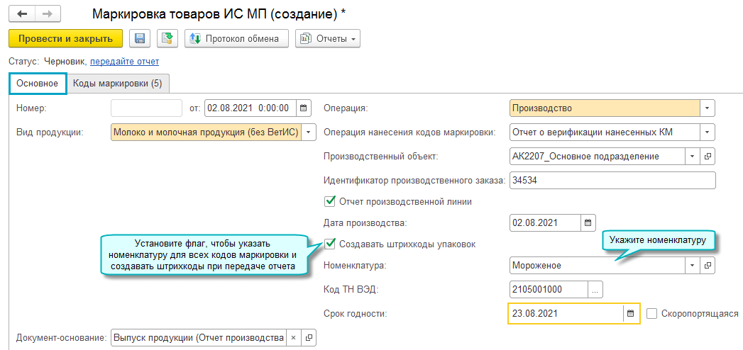Image resolution: width=743 pixels, height=350 pixels.
Task: Switch to Коды маркировки (5) tab
Action: click(118, 84)
